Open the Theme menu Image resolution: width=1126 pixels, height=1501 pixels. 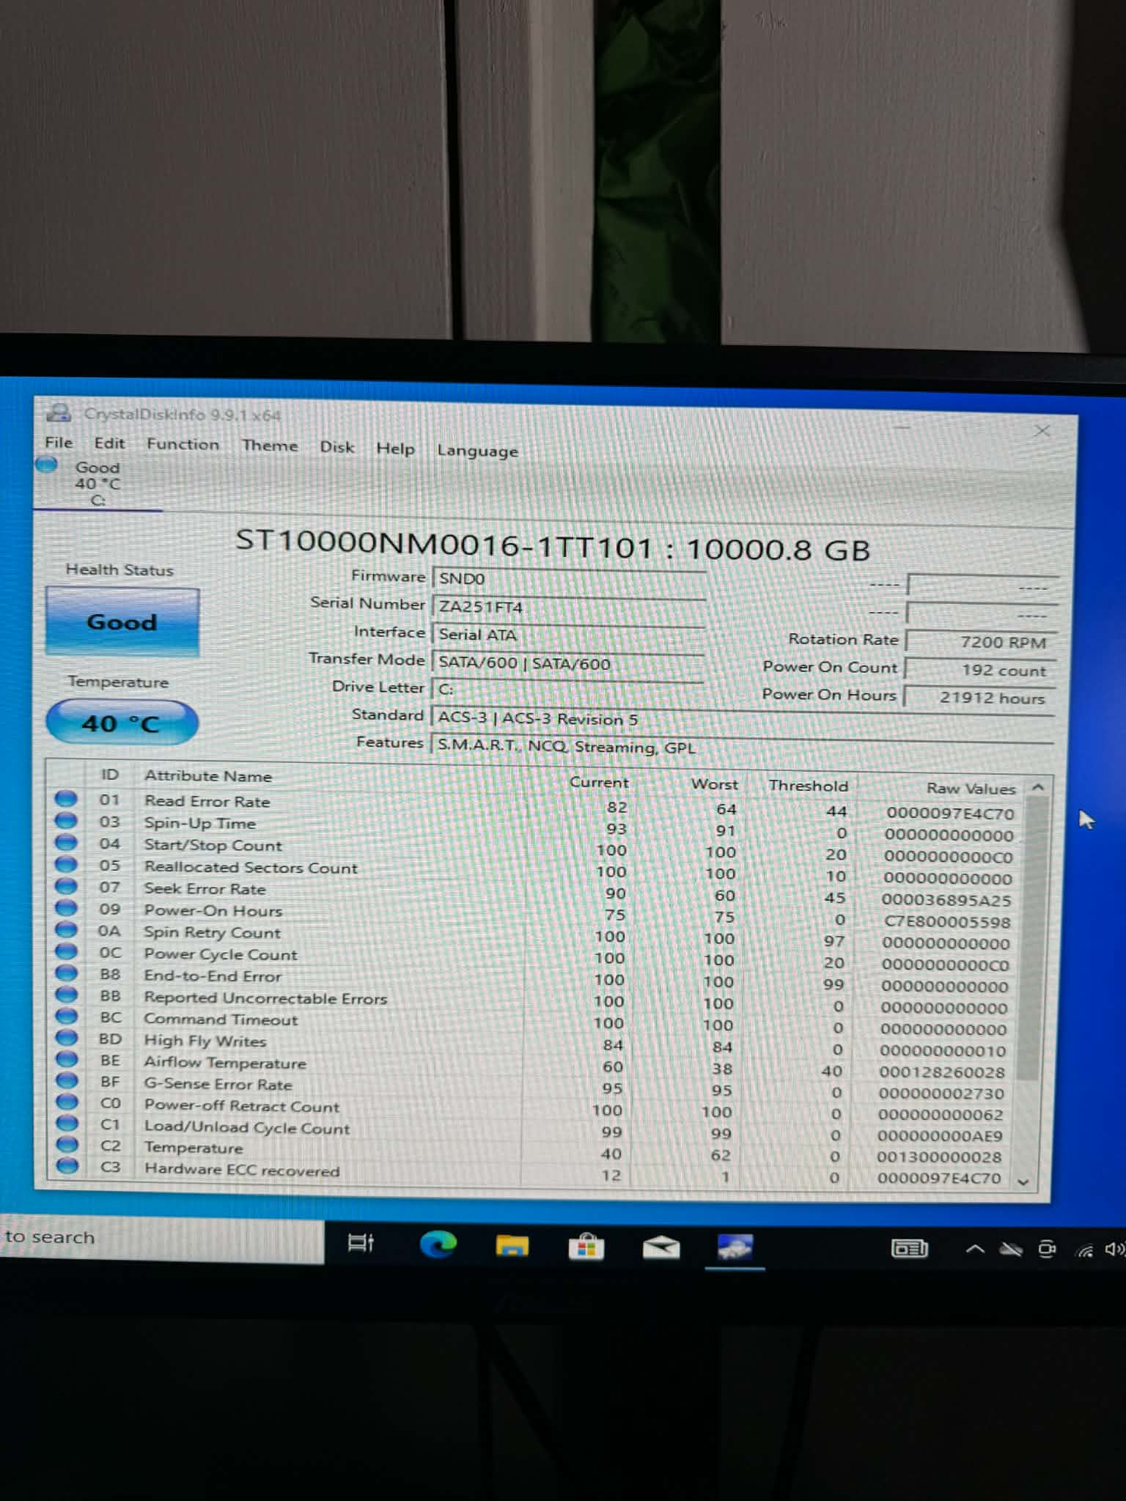(270, 446)
